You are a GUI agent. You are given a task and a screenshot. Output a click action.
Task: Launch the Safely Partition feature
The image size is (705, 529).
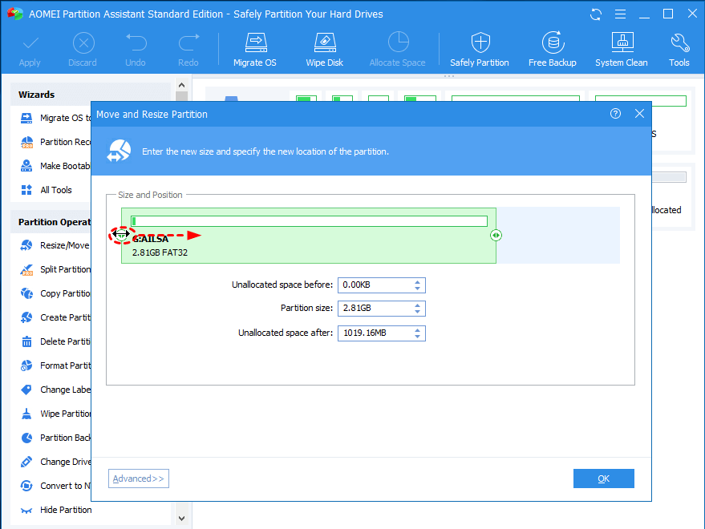click(479, 50)
